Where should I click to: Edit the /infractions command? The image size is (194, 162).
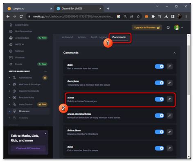(169, 132)
